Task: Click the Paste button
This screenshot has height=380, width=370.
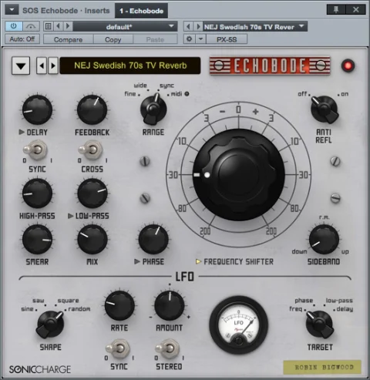Action: point(155,39)
